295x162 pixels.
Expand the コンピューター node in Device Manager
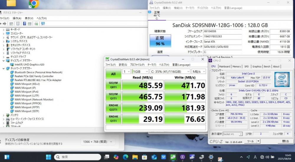pos(3,33)
